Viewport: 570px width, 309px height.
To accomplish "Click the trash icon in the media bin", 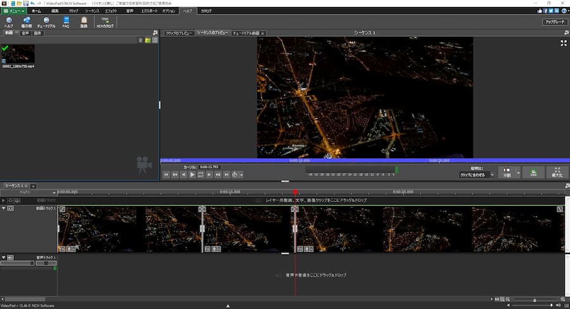I will (141, 40).
